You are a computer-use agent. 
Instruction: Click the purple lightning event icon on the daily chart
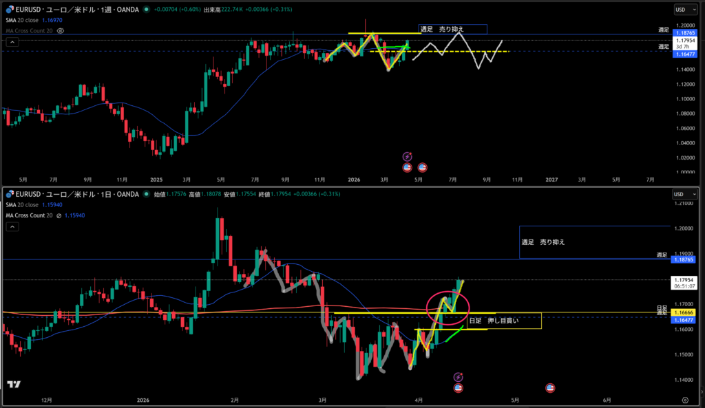click(x=459, y=377)
